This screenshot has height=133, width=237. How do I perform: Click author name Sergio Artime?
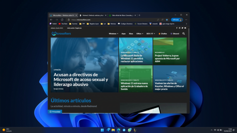(59, 89)
